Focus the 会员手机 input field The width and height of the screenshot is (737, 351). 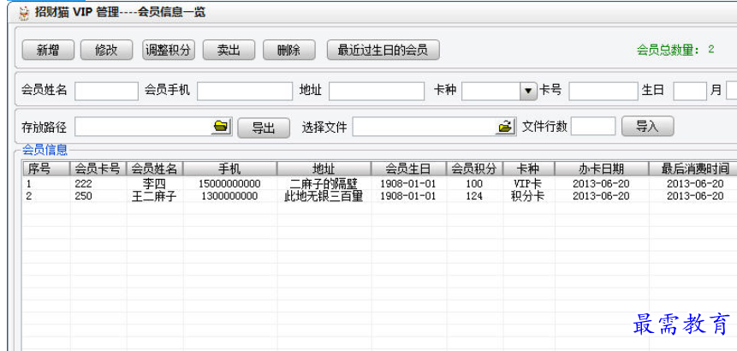click(245, 91)
